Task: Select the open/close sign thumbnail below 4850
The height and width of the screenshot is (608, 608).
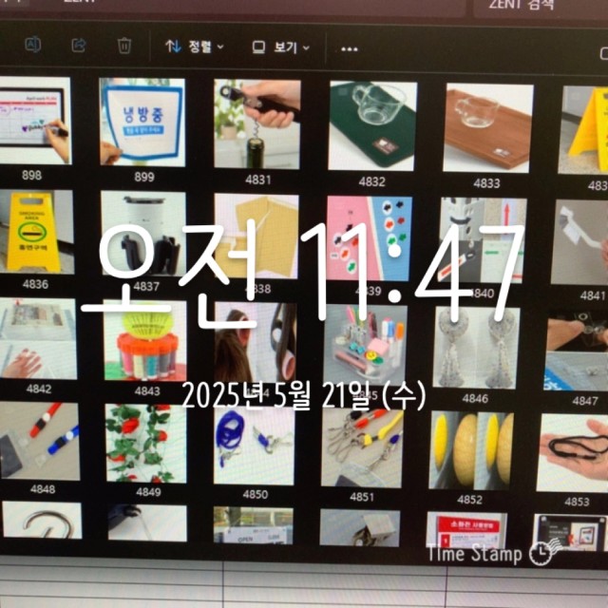Action: [x=254, y=525]
